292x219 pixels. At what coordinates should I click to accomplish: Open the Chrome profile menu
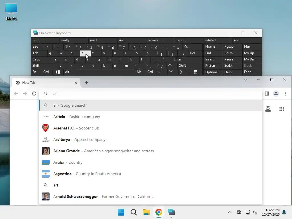[276, 94]
